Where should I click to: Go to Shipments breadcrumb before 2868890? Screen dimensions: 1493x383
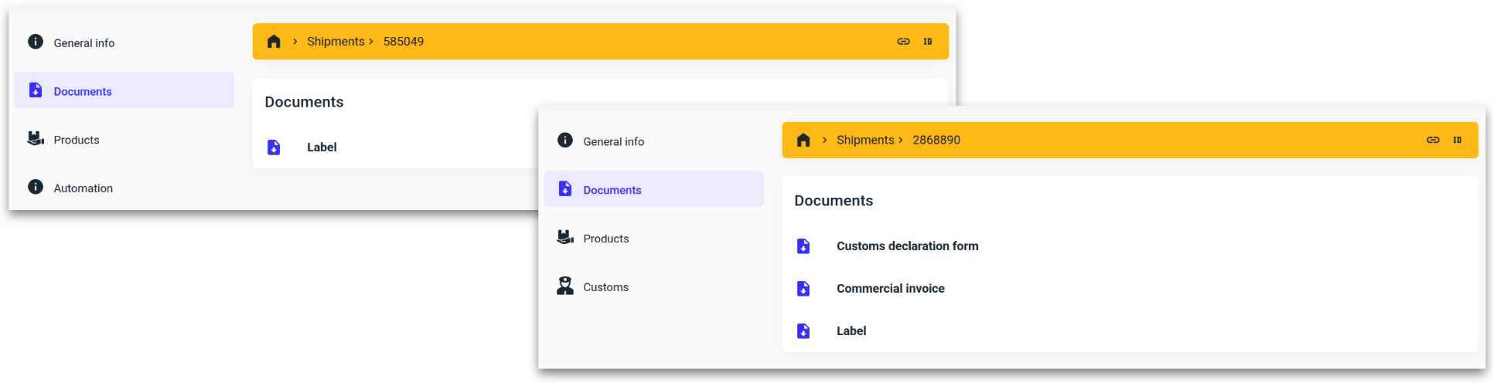click(864, 140)
